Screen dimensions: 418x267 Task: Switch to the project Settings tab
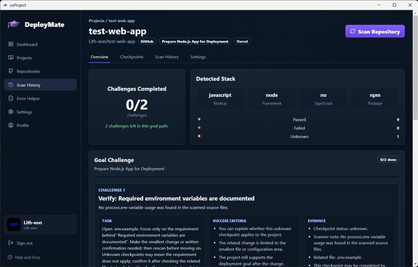point(198,57)
